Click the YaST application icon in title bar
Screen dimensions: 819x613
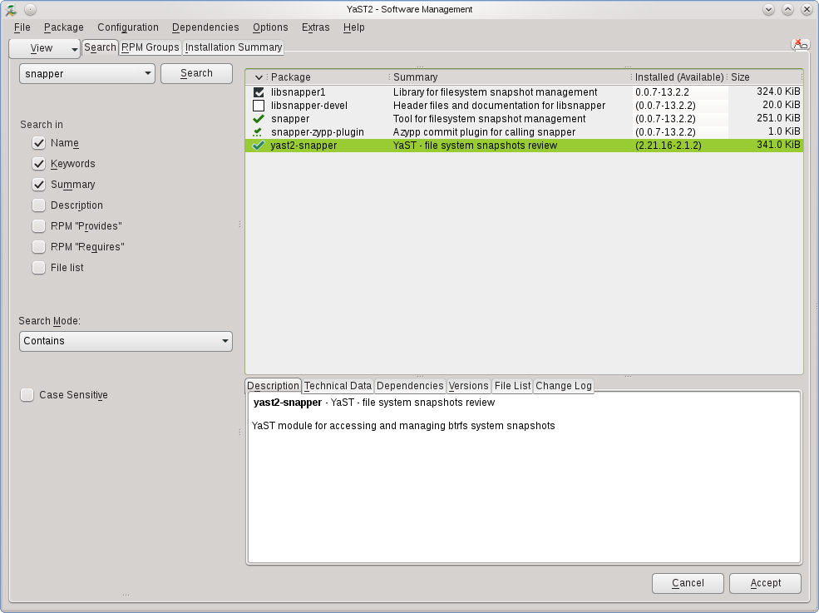pyautogui.click(x=11, y=9)
